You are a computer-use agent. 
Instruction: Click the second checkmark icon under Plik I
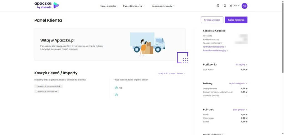pos(116,95)
